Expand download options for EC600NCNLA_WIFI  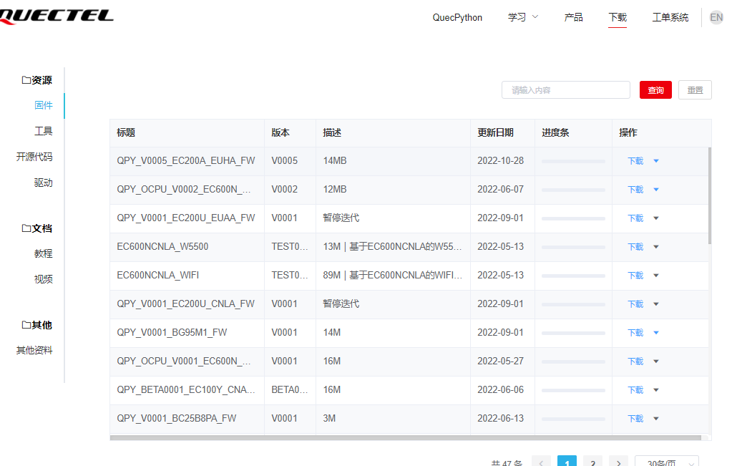[x=656, y=275]
